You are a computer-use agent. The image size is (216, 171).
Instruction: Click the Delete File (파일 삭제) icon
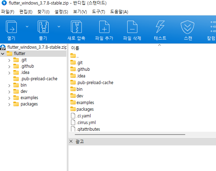[132, 27]
